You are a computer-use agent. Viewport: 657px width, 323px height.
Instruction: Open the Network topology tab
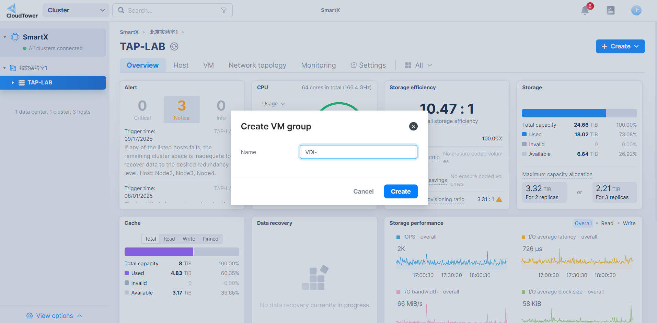coord(257,65)
